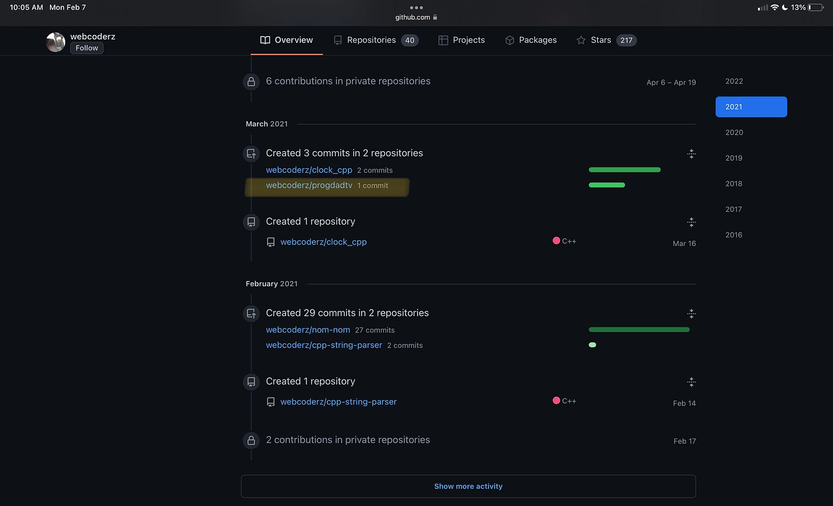This screenshot has height=506, width=833.
Task: Collapse February 'Created 1 repository' section
Action: [x=691, y=382]
